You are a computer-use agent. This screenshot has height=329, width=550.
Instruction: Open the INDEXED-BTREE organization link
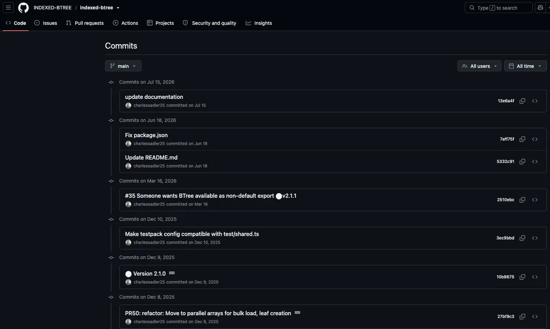[53, 8]
